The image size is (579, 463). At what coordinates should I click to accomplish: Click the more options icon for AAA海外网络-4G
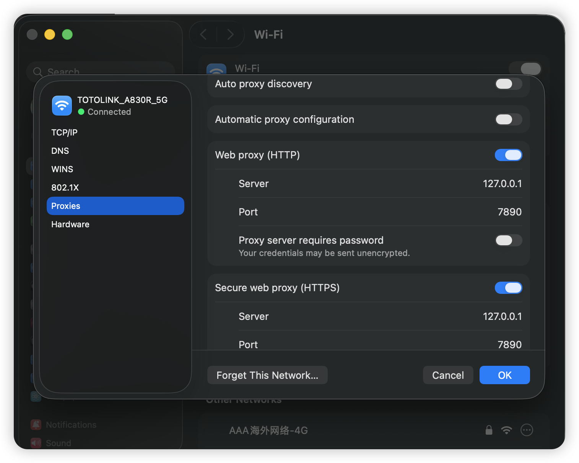click(x=527, y=430)
